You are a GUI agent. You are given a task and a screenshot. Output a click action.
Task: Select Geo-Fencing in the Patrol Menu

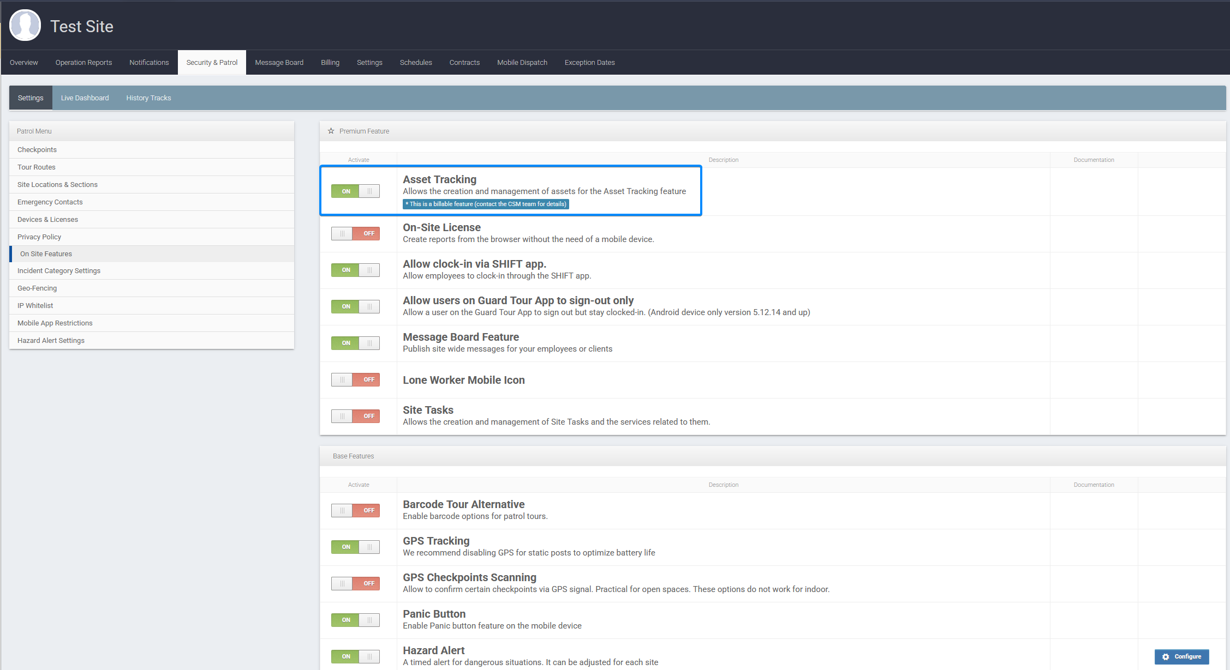pos(37,288)
